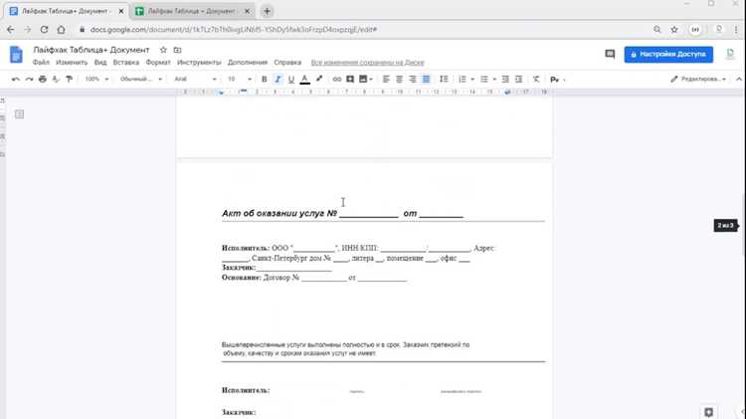746x419 pixels.
Task: Open the document outline icon
Action: (19, 114)
